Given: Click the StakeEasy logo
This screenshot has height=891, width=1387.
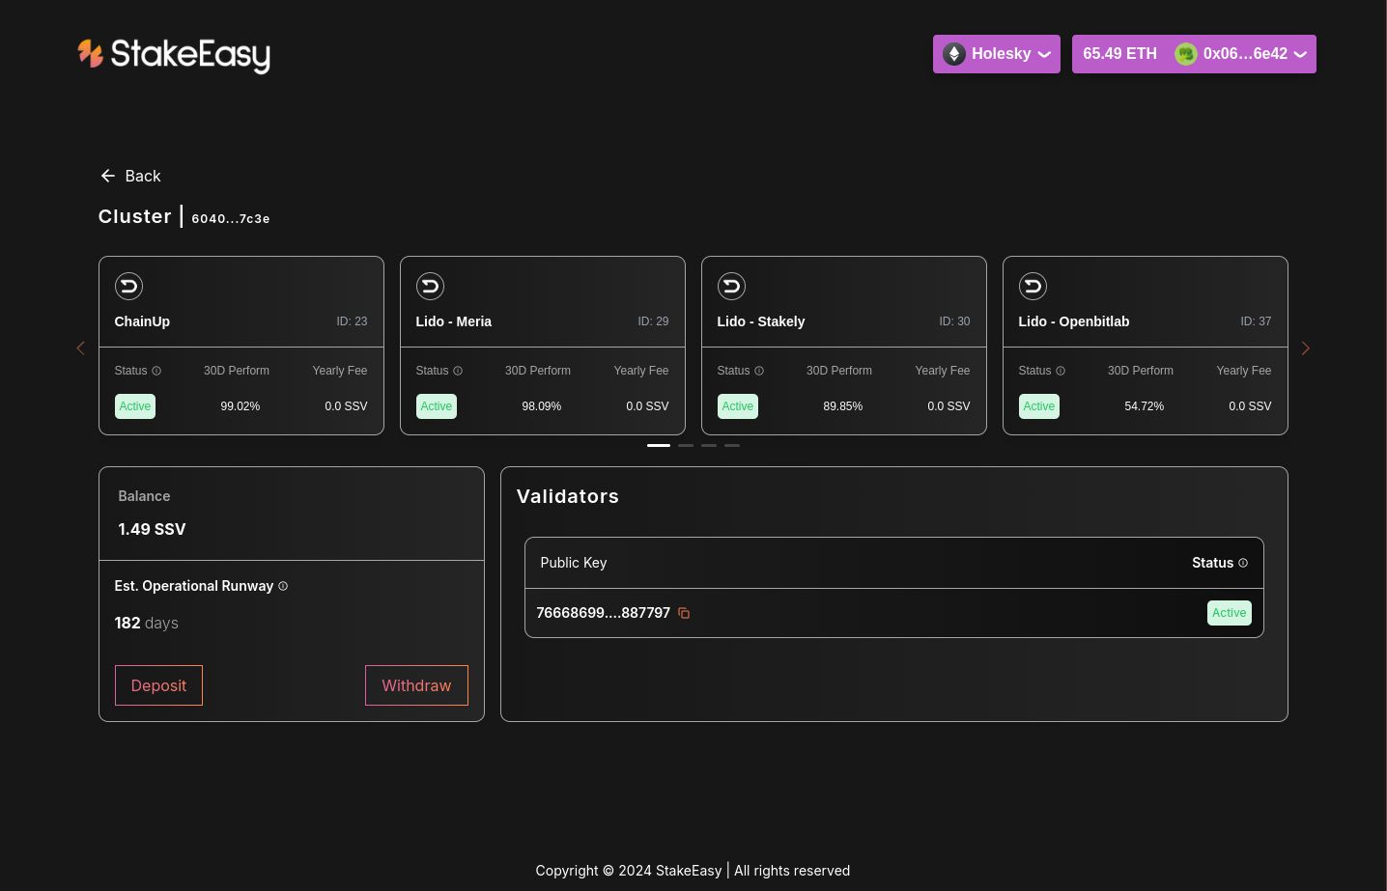Looking at the screenshot, I should [174, 55].
